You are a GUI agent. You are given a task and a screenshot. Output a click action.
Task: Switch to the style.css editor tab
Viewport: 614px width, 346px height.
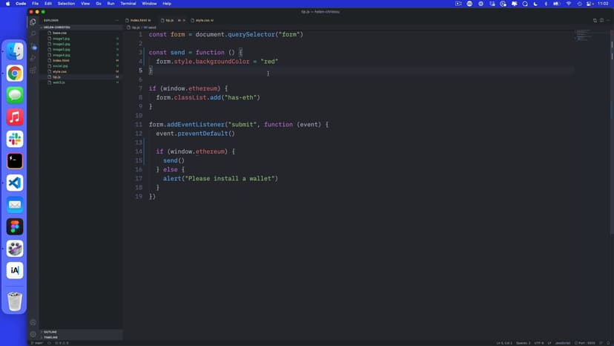pos(201,20)
